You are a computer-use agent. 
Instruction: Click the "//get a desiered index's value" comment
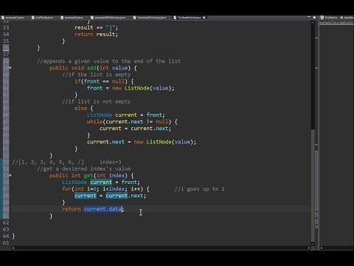pyautogui.click(x=84, y=168)
